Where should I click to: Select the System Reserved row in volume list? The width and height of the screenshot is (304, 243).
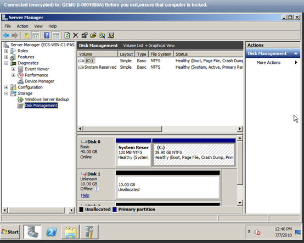tap(160, 67)
